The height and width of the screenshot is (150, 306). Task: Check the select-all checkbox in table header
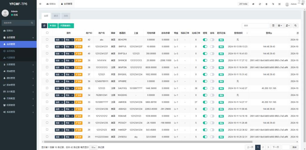pyautogui.click(x=47, y=33)
